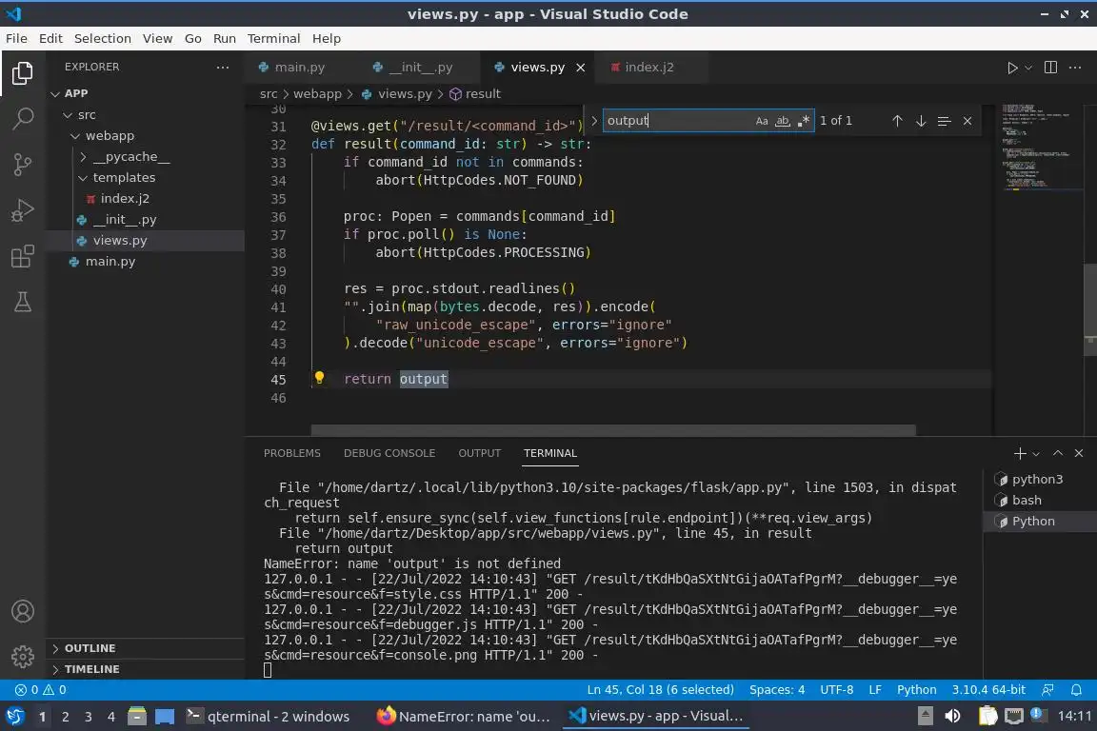Switch to the OUTPUT panel tab
The width and height of the screenshot is (1097, 731).
[479, 453]
